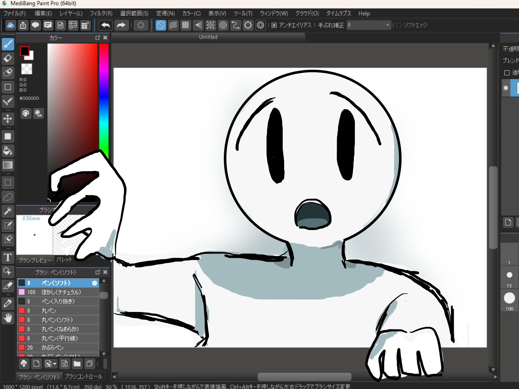Select the Hand pan tool
This screenshot has height=389, width=519.
click(8, 318)
